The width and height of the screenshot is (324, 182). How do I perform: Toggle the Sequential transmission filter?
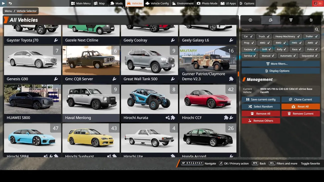(x=310, y=56)
